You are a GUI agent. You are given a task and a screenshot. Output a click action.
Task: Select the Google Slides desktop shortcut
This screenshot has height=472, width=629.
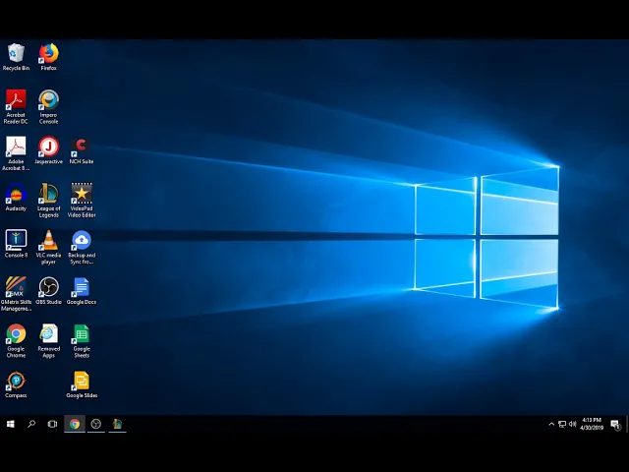pyautogui.click(x=82, y=384)
